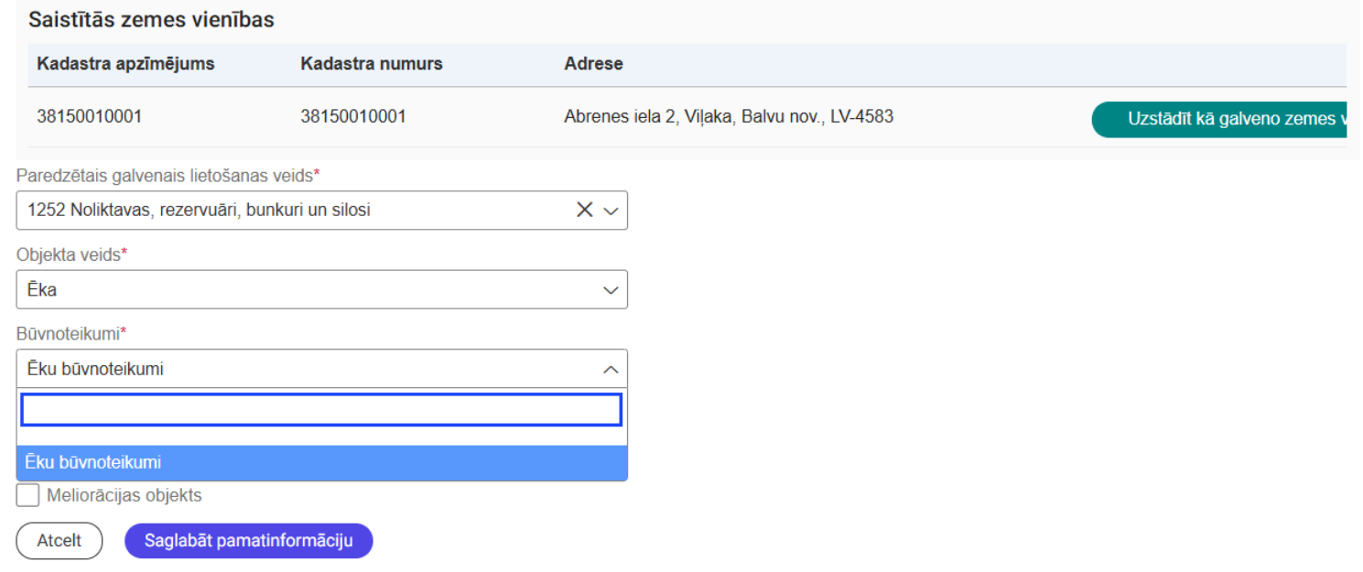The image size is (1363, 572).
Task: Tick the Meliorācijas objekts checkbox
Action: click(28, 496)
